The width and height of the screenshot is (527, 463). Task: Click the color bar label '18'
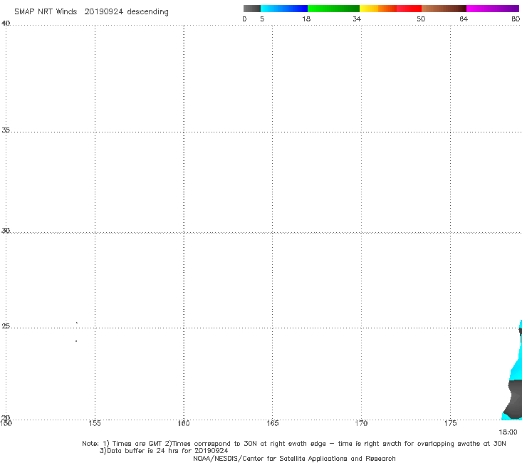point(306,19)
